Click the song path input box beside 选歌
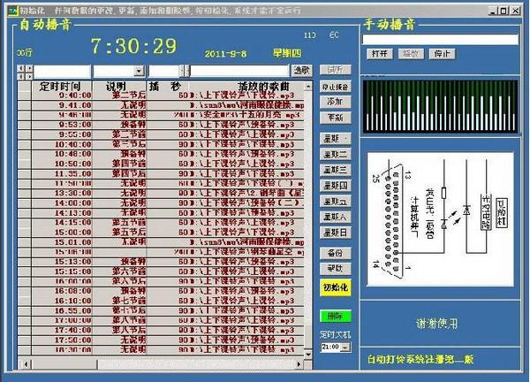Viewport: 530px width, 382px height. tap(239, 71)
